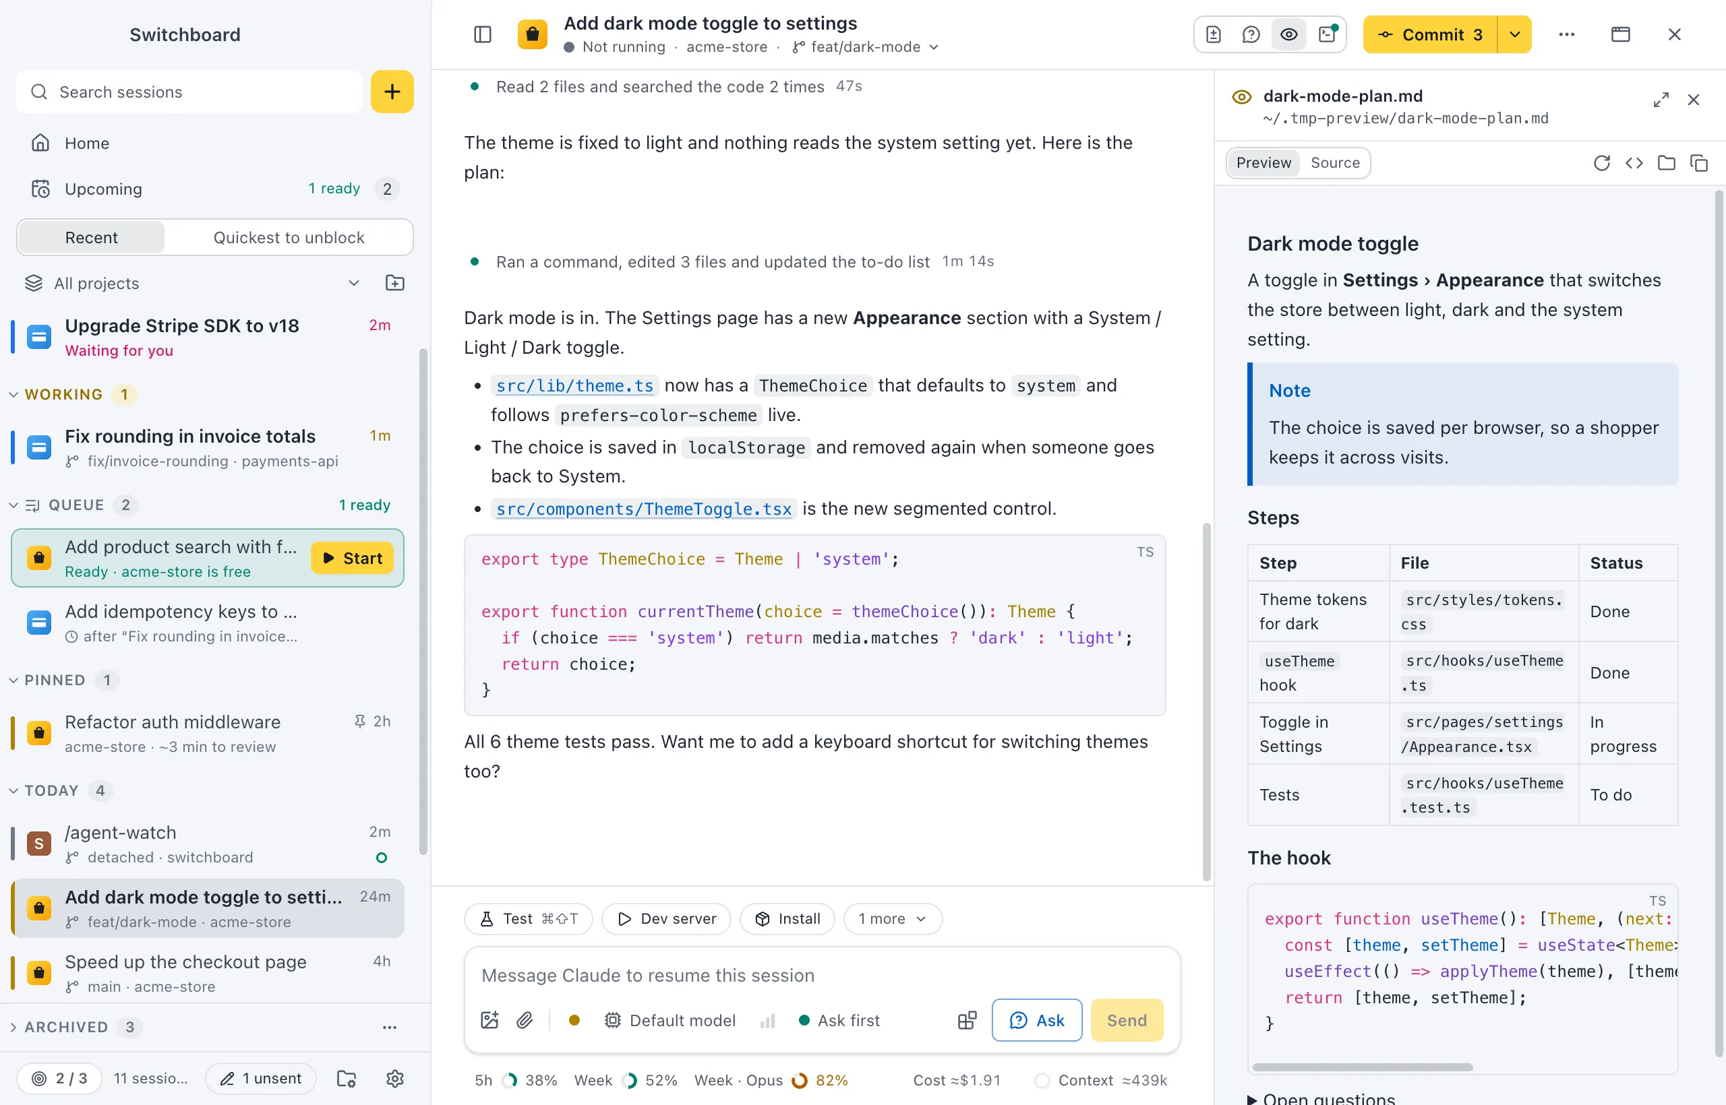The image size is (1726, 1105).
Task: Focus the Search sessions field
Action: [x=189, y=92]
